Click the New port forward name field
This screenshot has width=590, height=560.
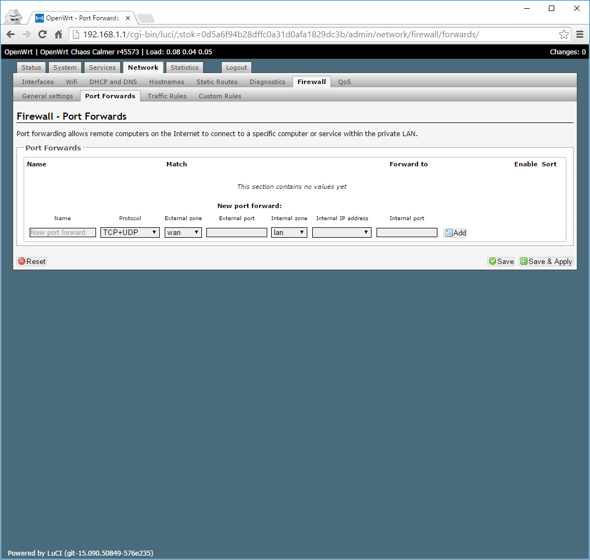[x=63, y=232]
